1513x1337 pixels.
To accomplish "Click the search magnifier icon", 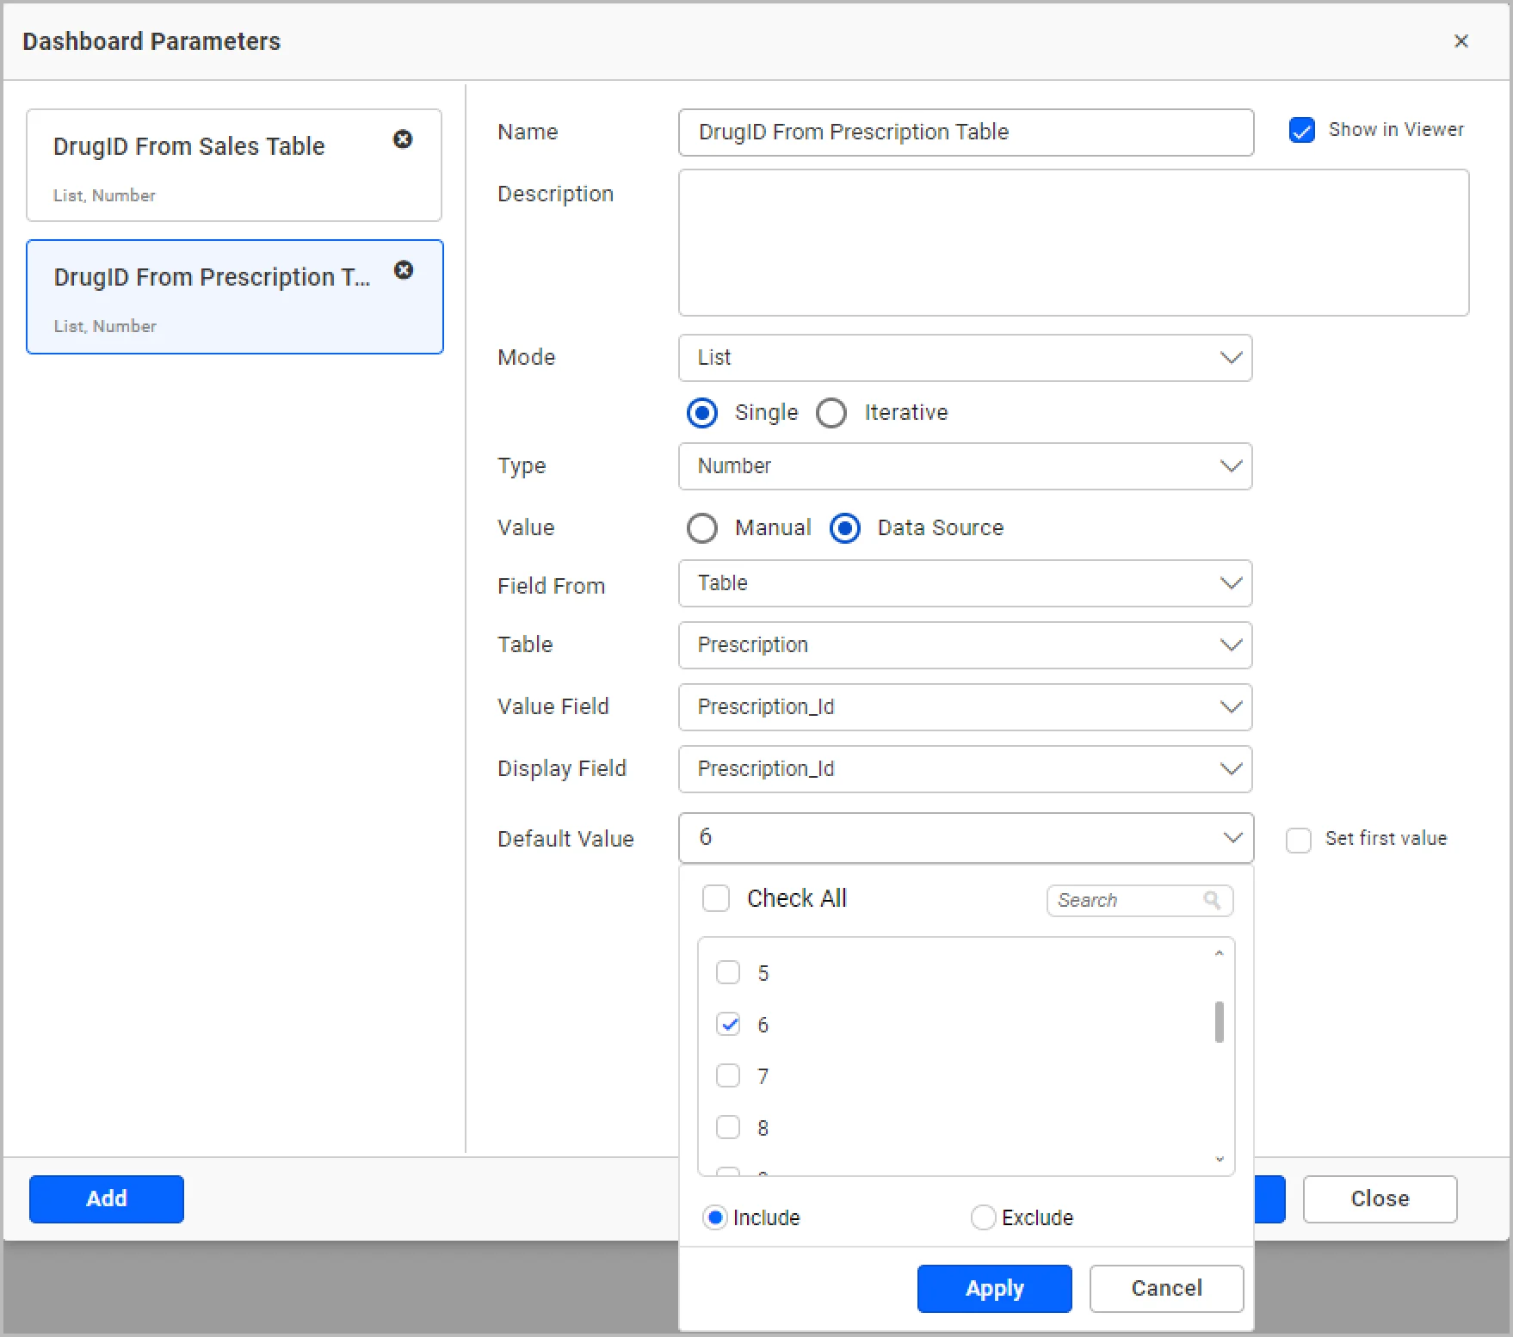I will coord(1212,900).
